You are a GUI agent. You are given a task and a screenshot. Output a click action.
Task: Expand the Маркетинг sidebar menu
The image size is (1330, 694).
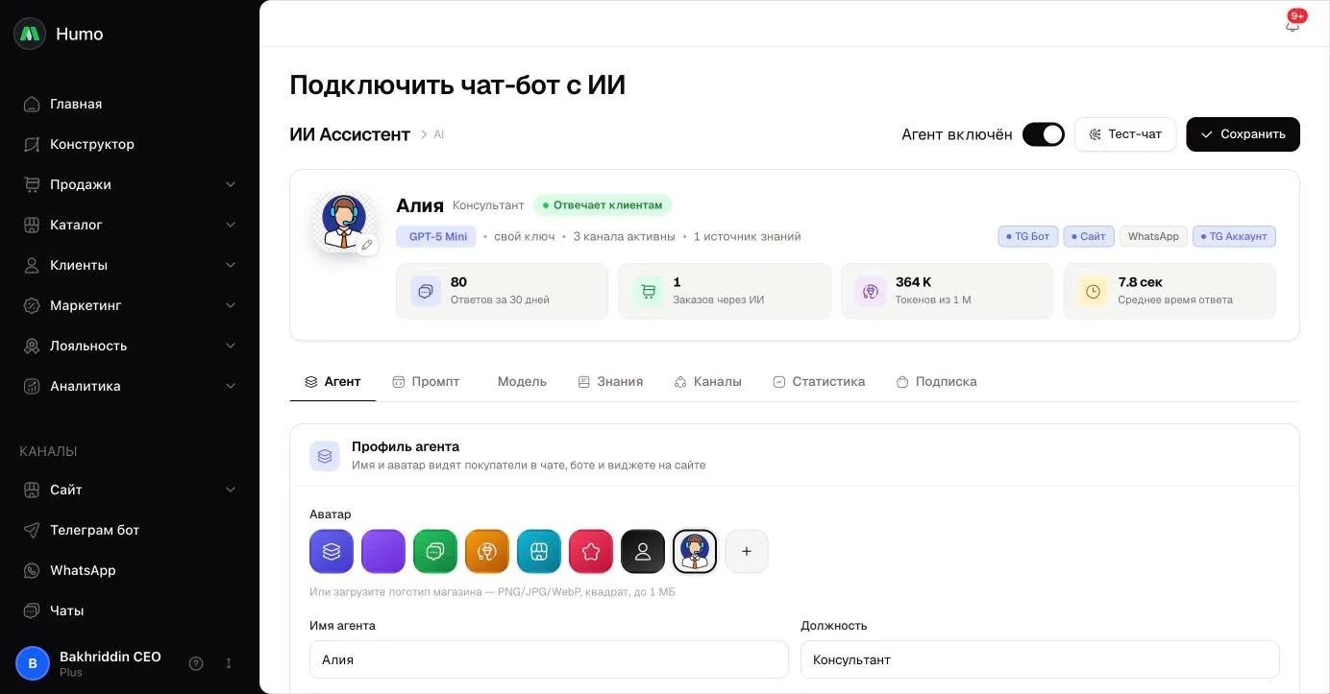click(130, 305)
